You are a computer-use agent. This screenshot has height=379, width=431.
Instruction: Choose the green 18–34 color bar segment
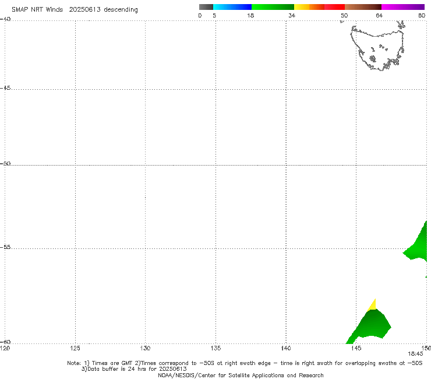click(x=273, y=7)
